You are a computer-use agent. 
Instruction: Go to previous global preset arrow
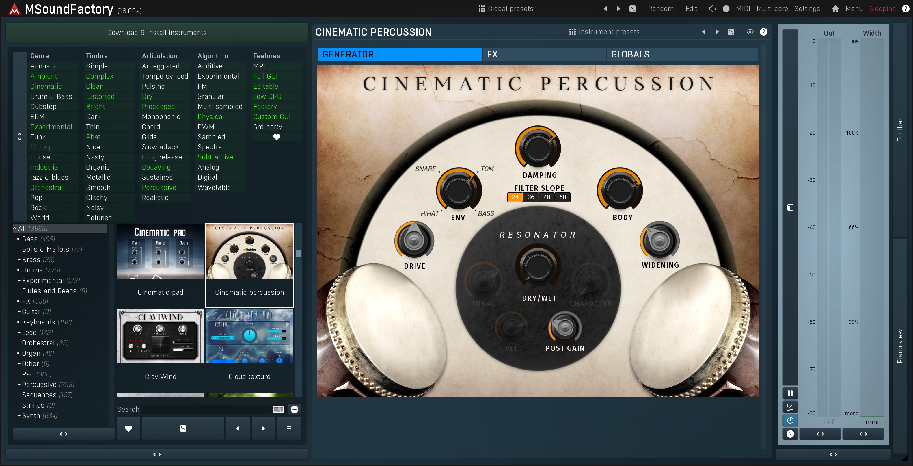pyautogui.click(x=605, y=8)
